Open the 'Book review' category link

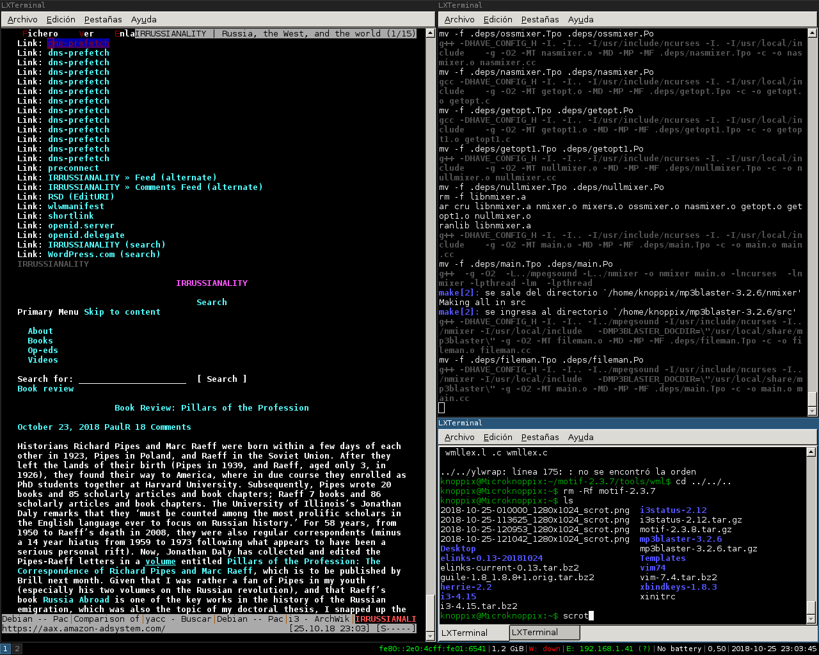click(x=45, y=388)
